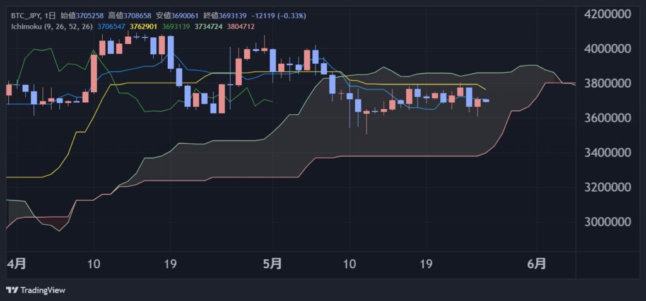Click the latest small blue candle
Screen dimensions: 646x301
pyautogui.click(x=486, y=100)
